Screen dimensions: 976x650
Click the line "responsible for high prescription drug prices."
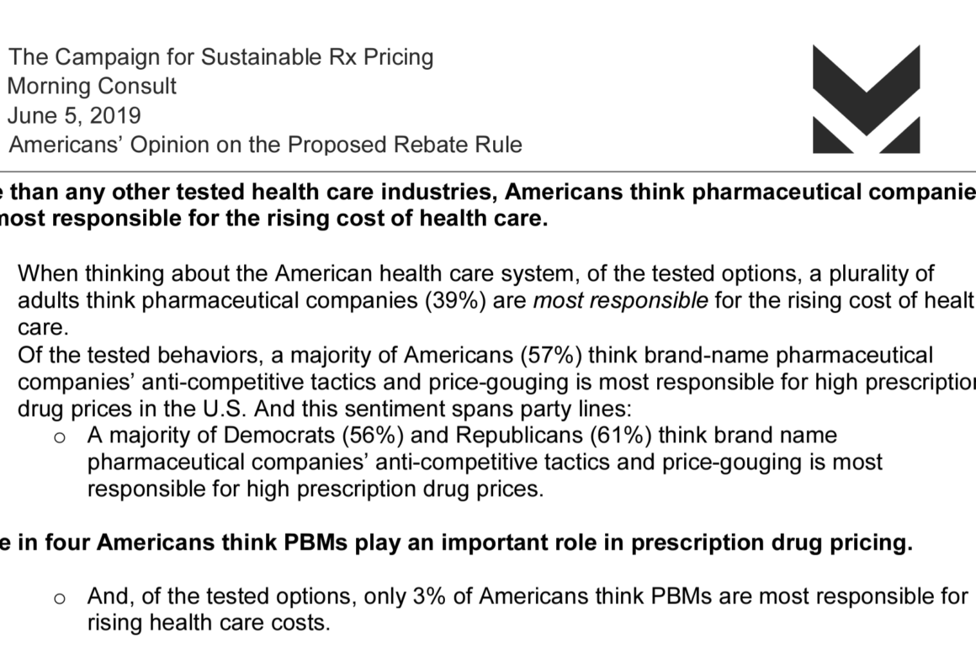[x=315, y=489]
